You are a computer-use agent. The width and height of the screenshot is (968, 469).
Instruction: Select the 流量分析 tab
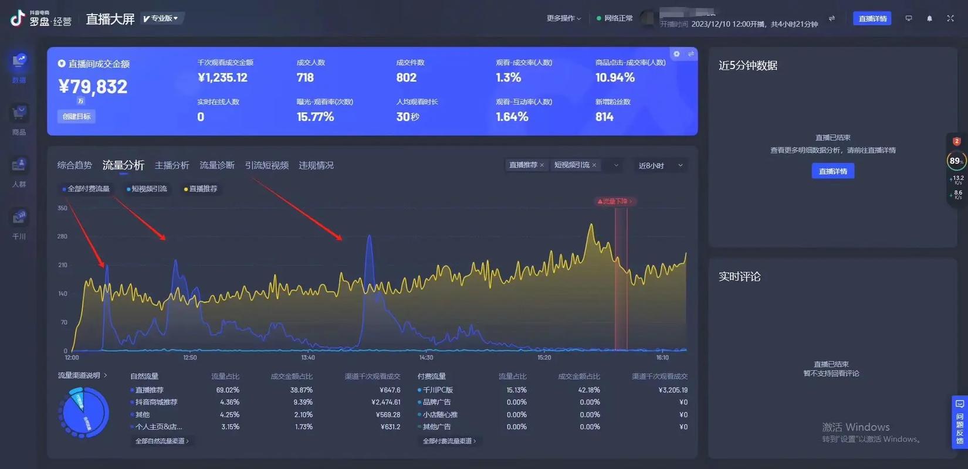tap(123, 165)
